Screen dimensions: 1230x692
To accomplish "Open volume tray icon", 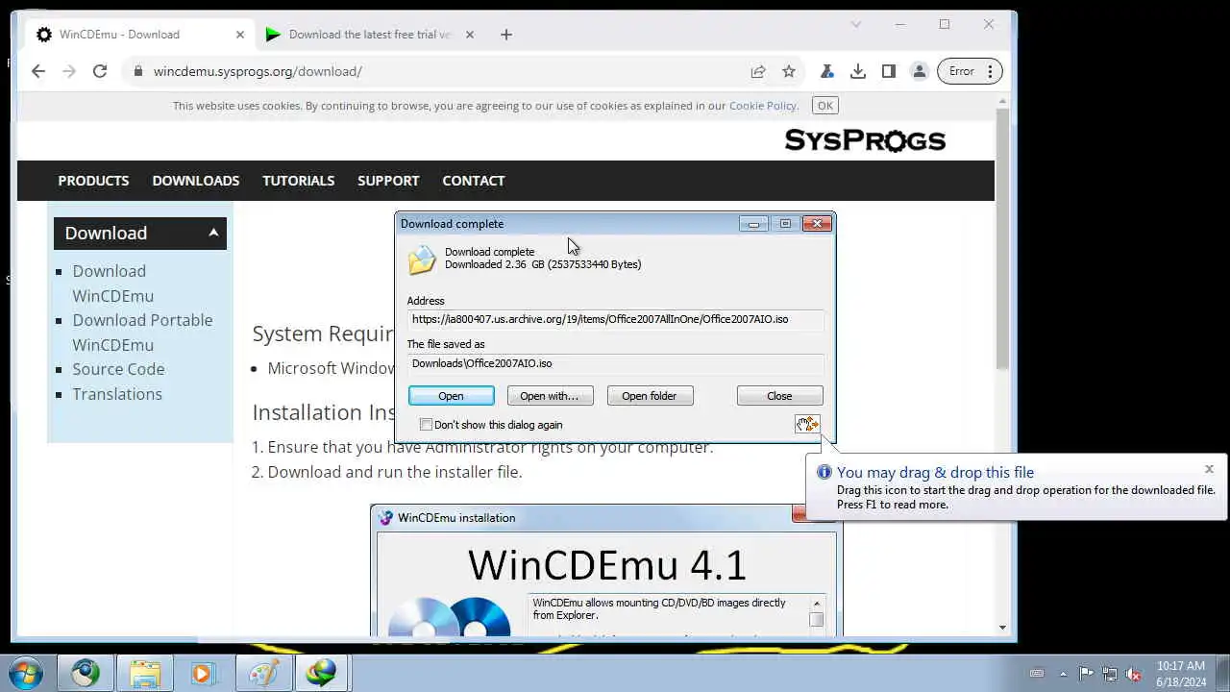I will click(x=1133, y=674).
